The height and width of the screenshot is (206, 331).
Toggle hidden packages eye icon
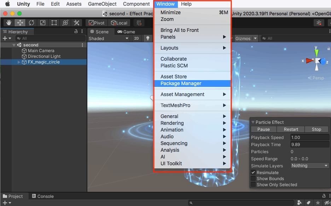[x=327, y=202]
